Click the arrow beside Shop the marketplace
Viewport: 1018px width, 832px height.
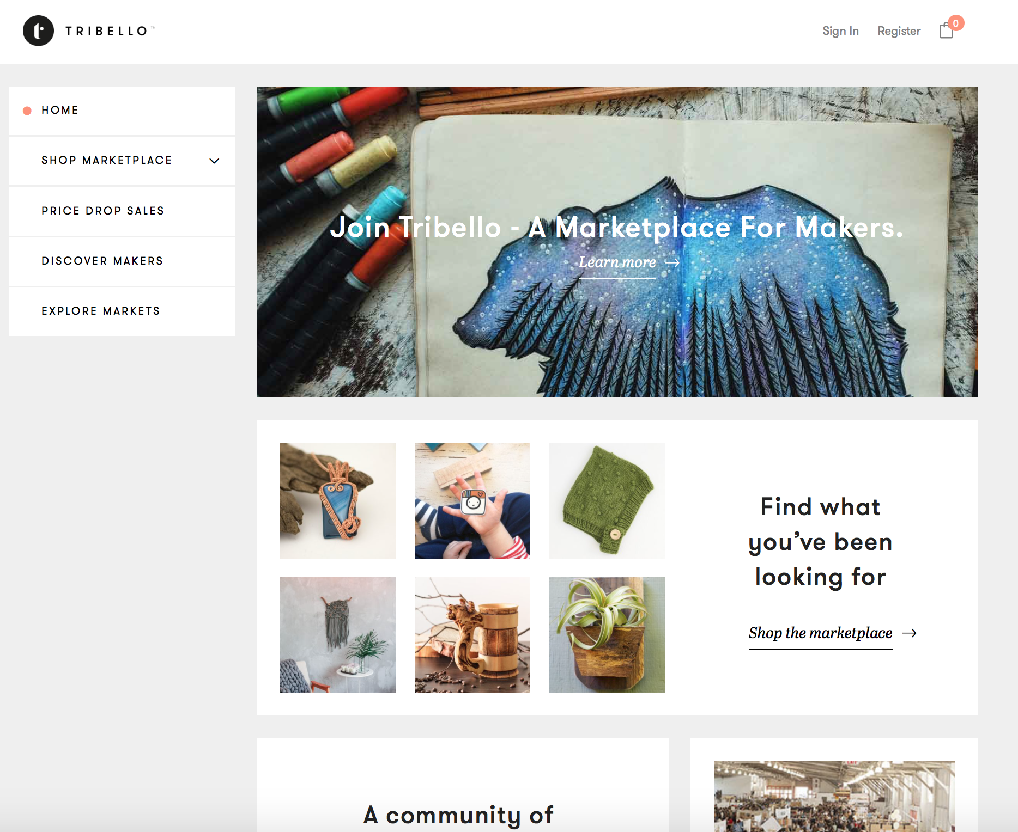click(910, 633)
